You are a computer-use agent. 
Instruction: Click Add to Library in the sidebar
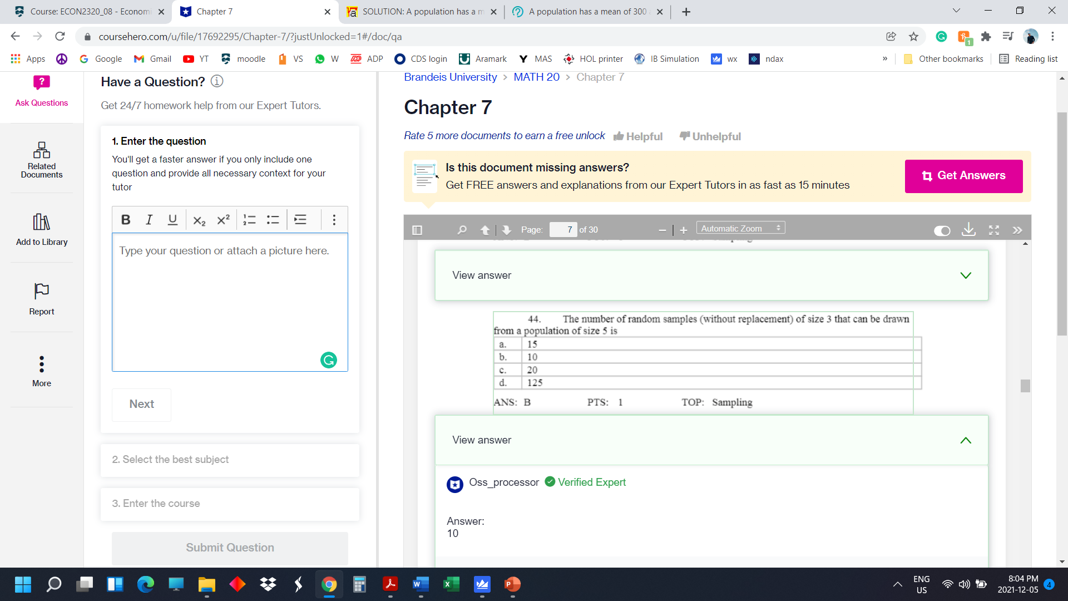coord(41,228)
